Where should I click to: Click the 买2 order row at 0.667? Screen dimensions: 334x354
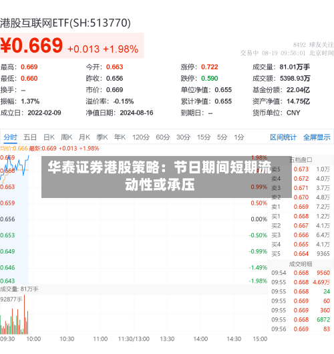tap(301, 226)
